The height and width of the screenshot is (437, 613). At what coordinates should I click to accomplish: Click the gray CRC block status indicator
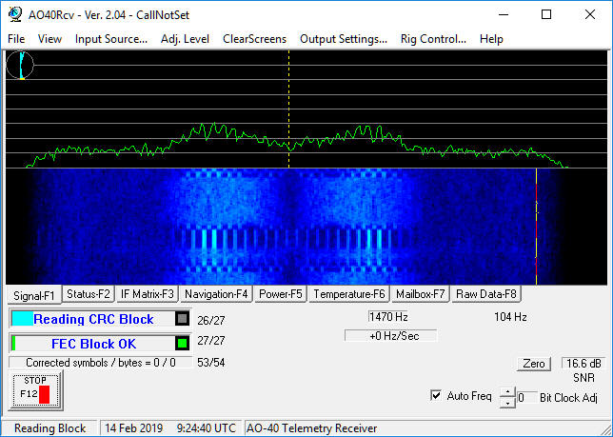pyautogui.click(x=182, y=319)
